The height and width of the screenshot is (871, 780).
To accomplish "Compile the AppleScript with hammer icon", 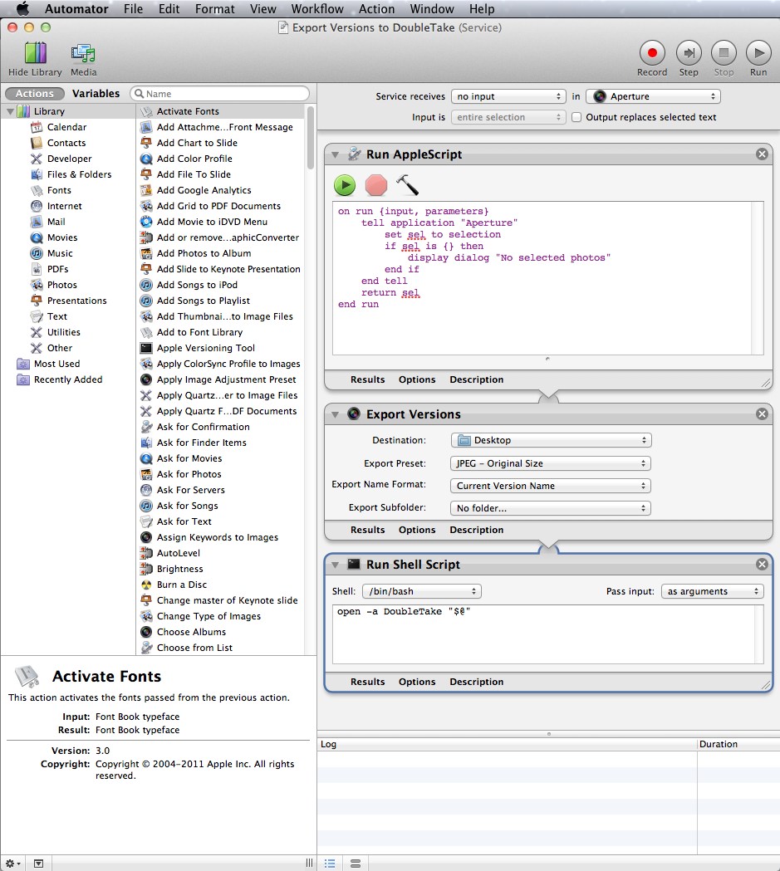I will click(407, 185).
